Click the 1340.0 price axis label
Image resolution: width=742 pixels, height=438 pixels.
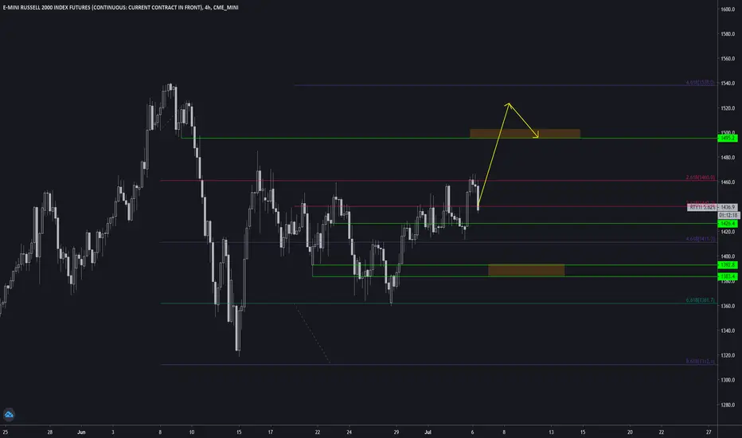(x=728, y=330)
